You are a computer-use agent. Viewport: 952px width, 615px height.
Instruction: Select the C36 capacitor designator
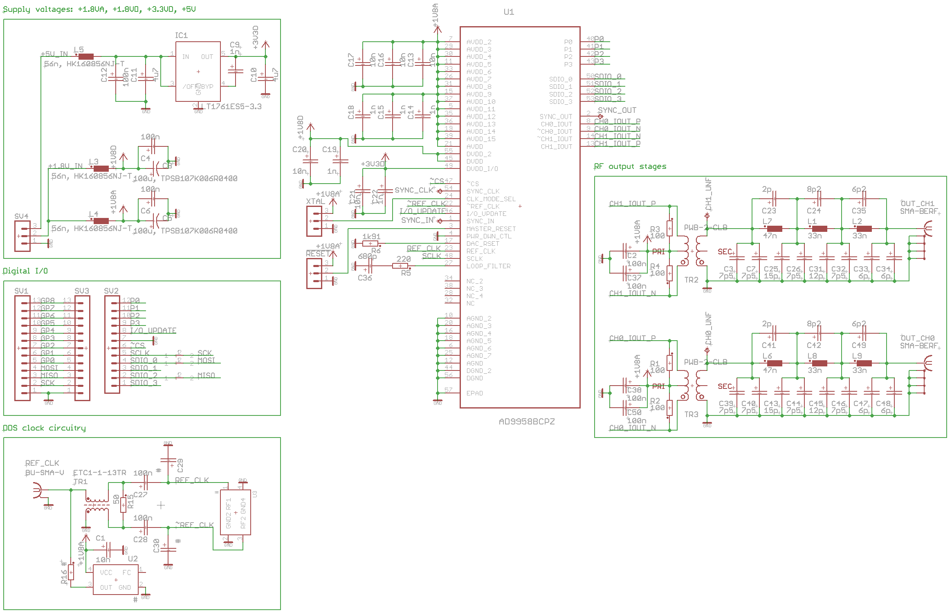365,278
